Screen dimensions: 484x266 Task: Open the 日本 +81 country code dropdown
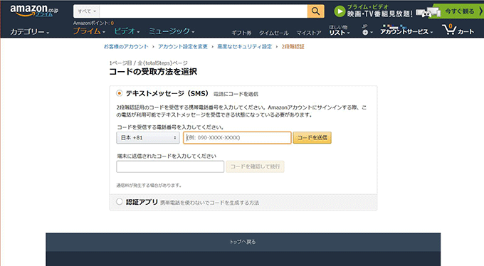tap(148, 138)
